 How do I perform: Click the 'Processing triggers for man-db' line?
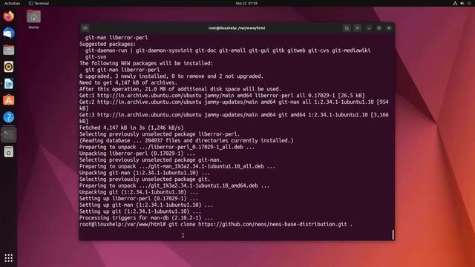[x=146, y=218]
